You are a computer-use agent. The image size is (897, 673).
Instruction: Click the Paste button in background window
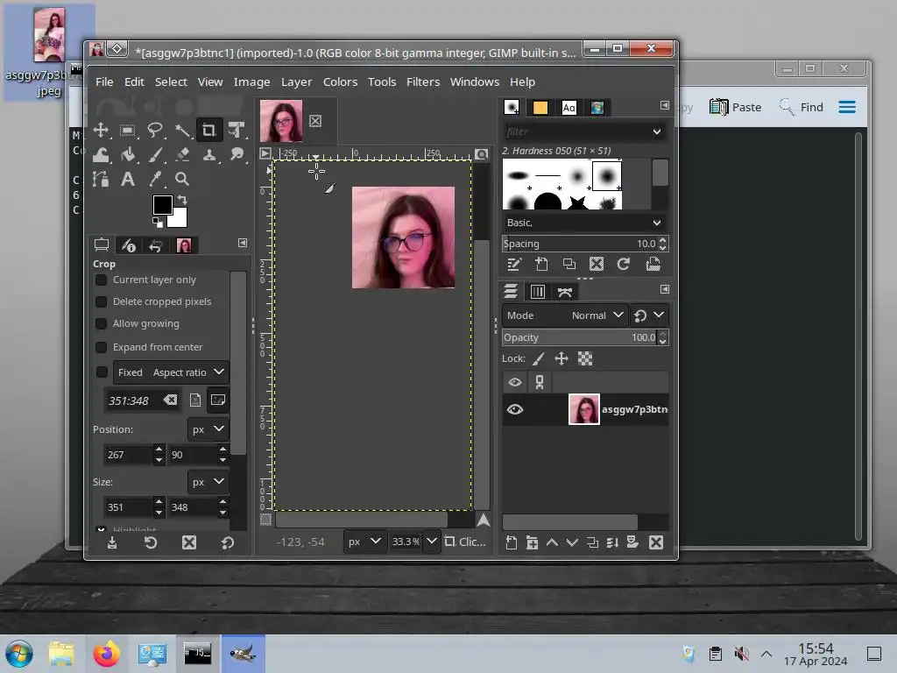click(735, 107)
